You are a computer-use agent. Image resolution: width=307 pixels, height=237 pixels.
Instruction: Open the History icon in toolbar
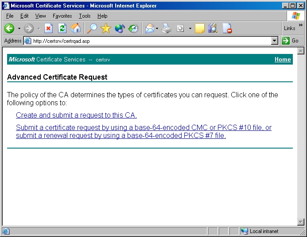click(133, 28)
